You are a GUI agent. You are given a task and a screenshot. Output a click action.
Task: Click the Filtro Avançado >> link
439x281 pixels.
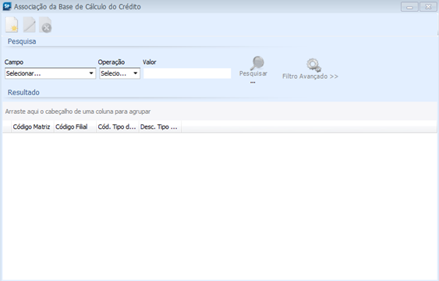tap(310, 76)
